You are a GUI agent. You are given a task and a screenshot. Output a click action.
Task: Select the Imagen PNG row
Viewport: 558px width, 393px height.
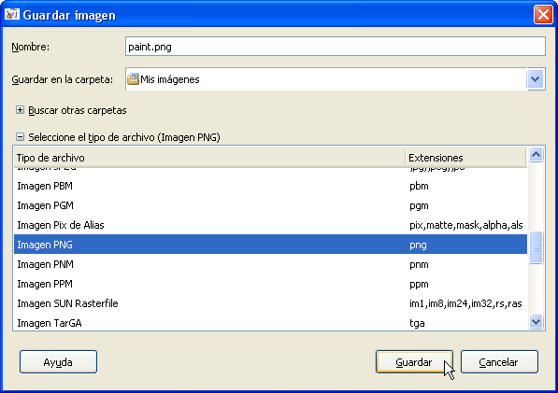[x=270, y=245]
